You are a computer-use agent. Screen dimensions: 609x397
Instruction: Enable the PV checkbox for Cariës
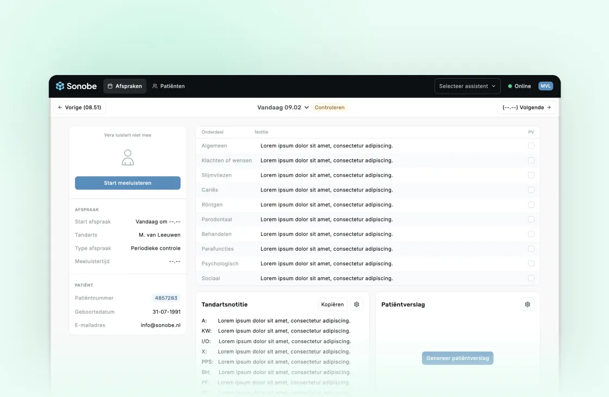click(x=531, y=190)
